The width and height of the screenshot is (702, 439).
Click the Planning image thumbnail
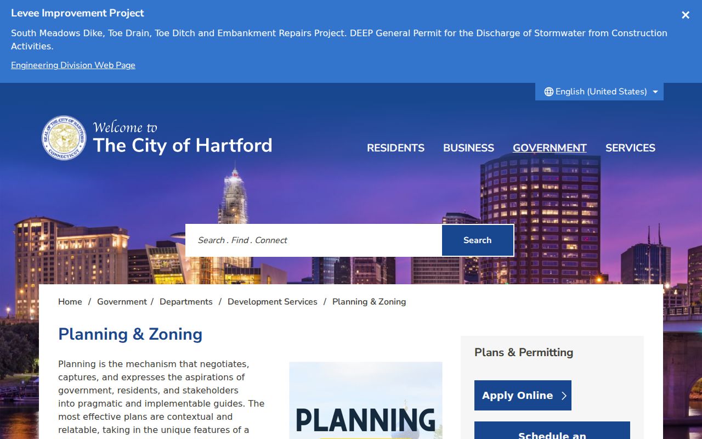(366, 400)
